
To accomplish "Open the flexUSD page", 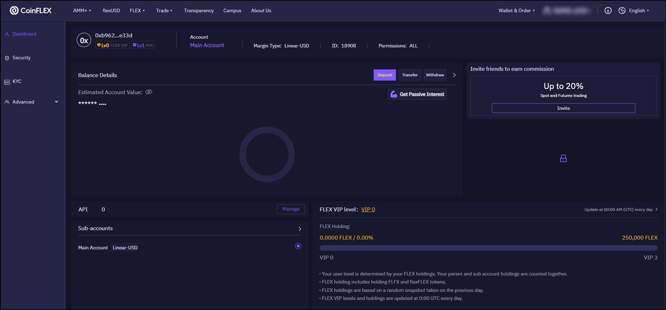I will pyautogui.click(x=111, y=10).
